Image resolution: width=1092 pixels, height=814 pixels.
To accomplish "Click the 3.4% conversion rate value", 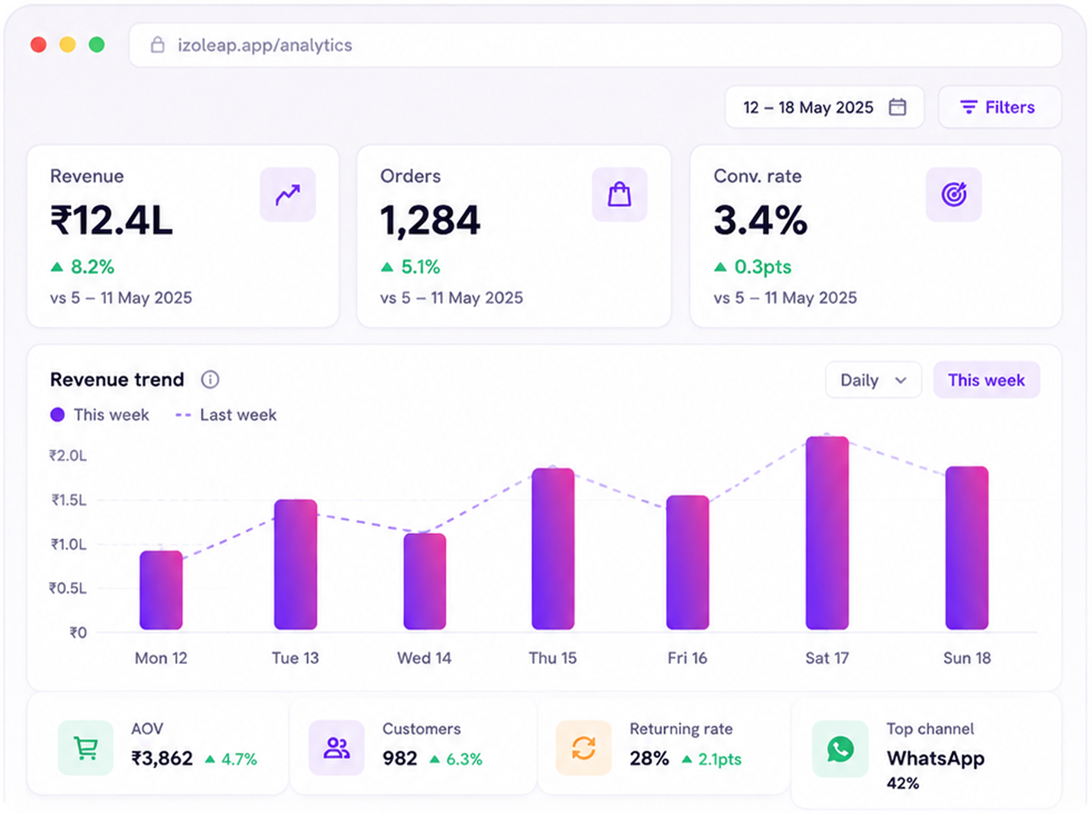I will pos(761,220).
